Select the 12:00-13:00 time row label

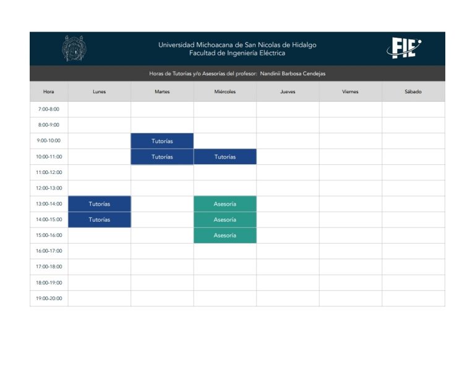[49, 188]
